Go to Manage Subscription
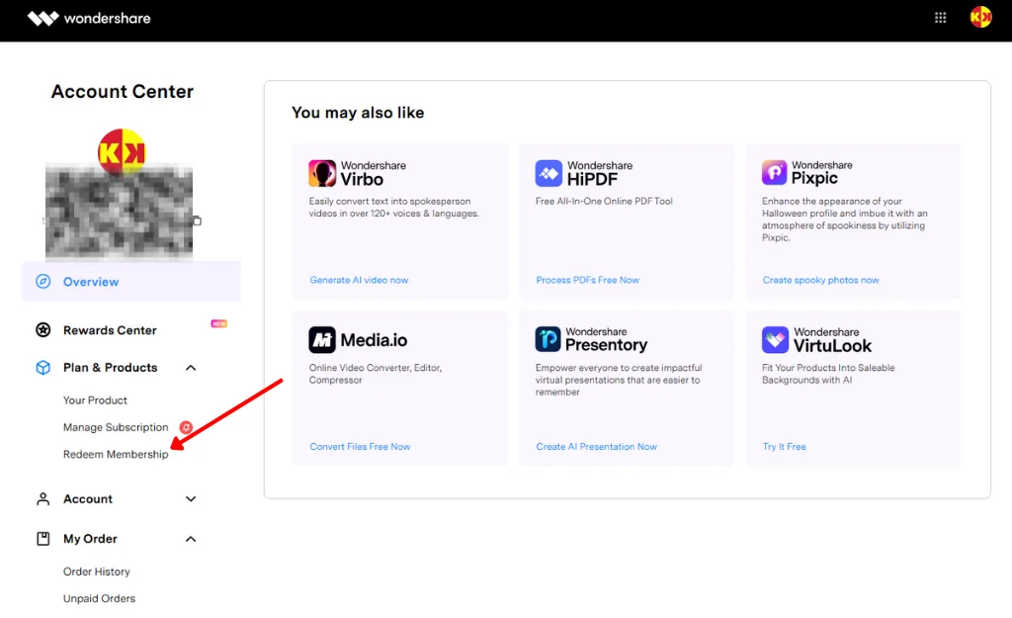 116,427
